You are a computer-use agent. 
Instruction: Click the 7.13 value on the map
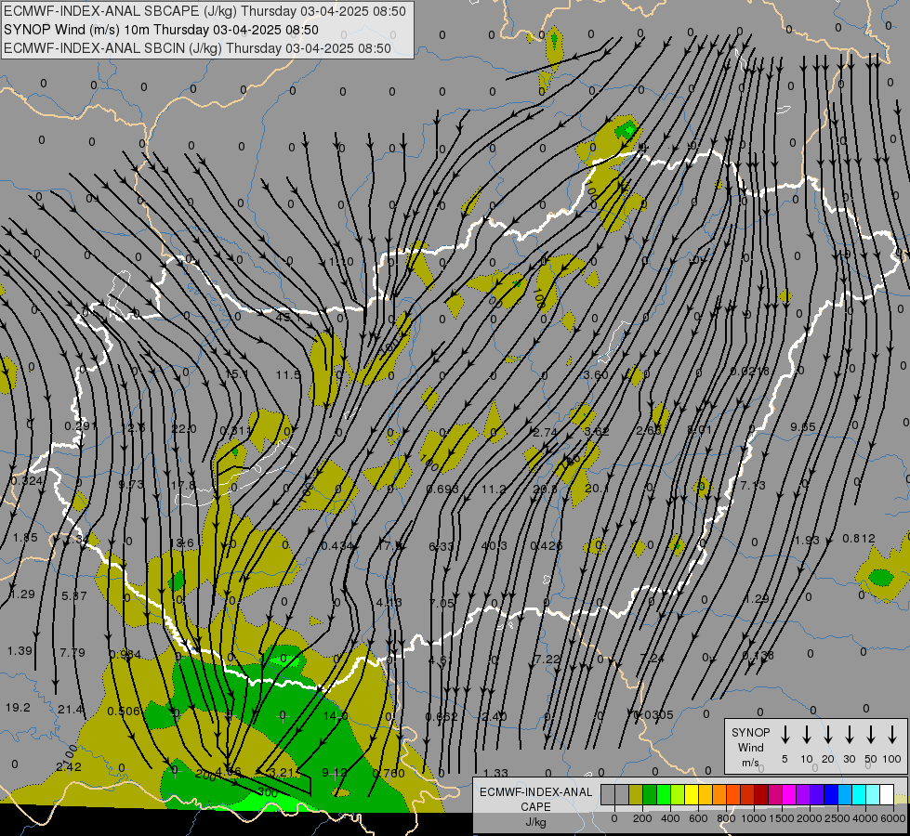tap(753, 485)
